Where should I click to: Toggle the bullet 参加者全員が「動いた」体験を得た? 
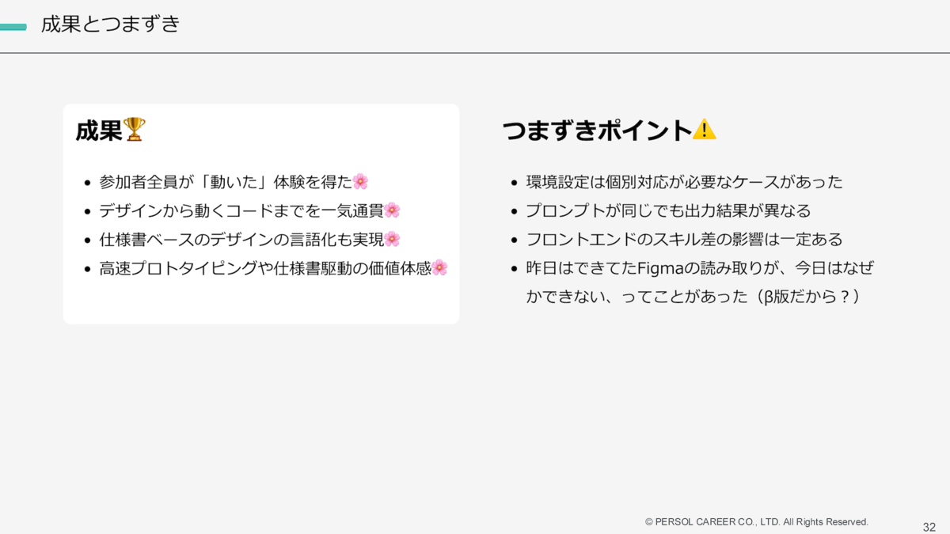[x=214, y=180]
